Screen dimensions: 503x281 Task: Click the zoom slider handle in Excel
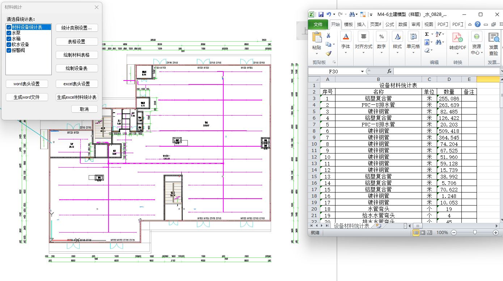(x=475, y=233)
